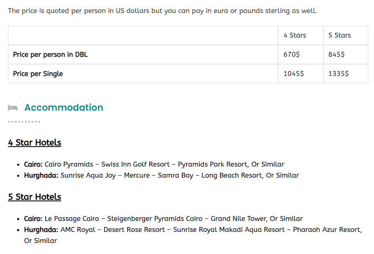Click the 4 Star Hotels heading

(35, 143)
